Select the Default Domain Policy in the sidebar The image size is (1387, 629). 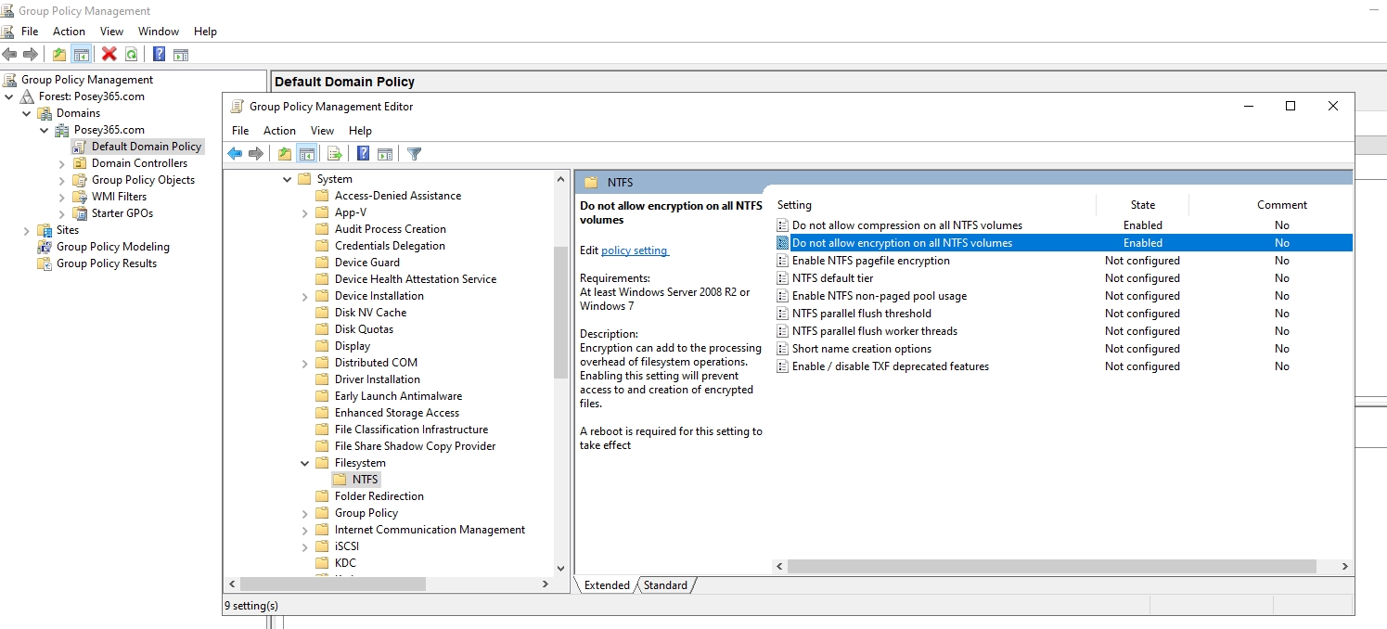(148, 146)
